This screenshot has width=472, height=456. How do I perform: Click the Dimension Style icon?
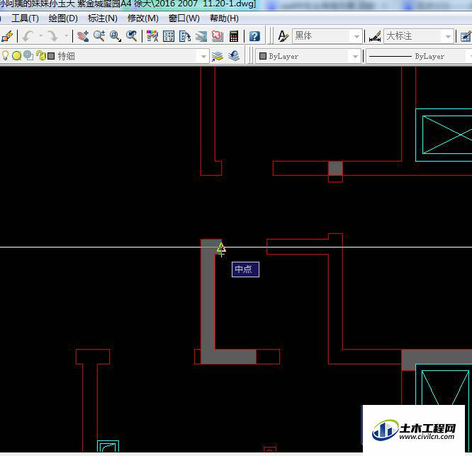(375, 36)
